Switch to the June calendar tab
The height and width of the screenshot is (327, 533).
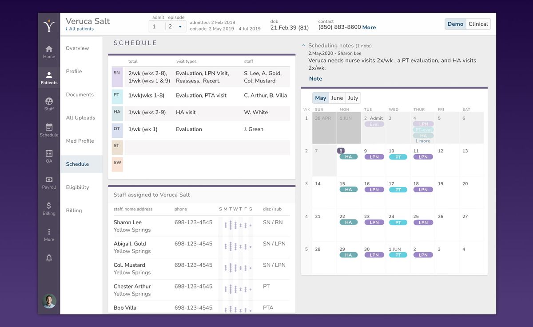click(337, 97)
